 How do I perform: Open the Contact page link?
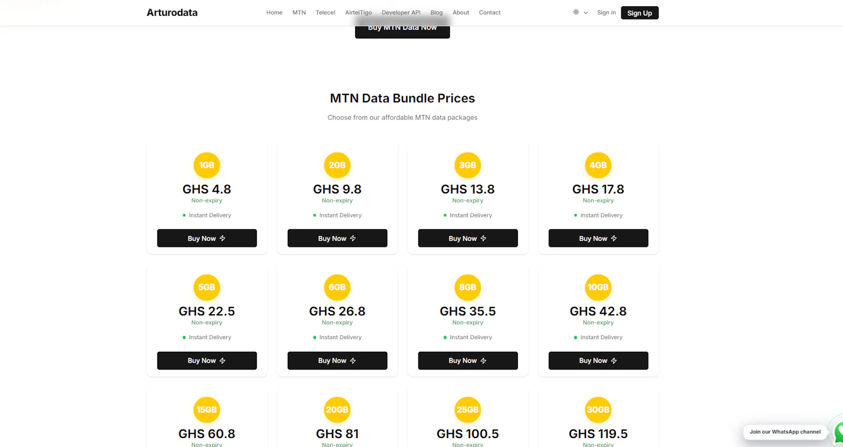tap(489, 13)
